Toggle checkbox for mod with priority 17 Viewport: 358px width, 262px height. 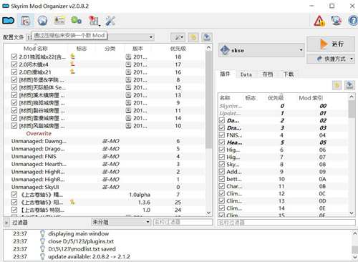click(14, 64)
